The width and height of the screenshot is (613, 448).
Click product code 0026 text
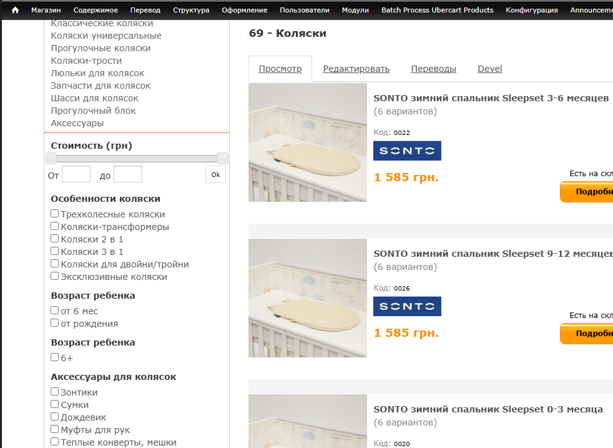click(402, 289)
